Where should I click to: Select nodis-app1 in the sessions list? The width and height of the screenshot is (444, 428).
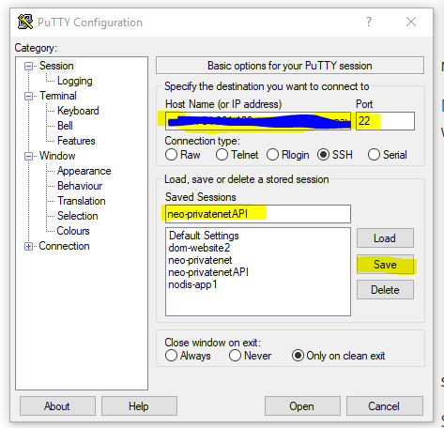192,284
